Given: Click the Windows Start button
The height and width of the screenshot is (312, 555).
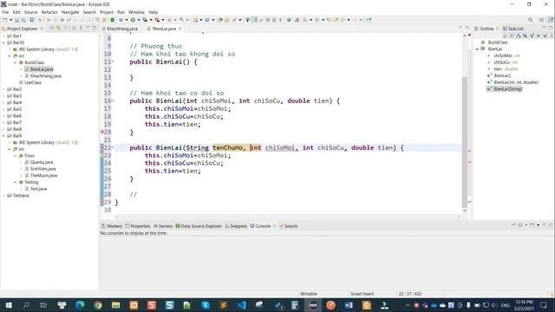Looking at the screenshot, I should (9, 305).
